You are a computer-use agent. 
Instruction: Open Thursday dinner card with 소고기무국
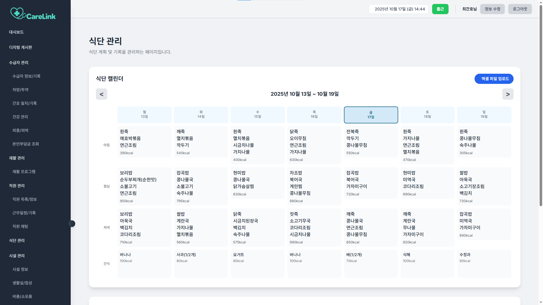point(314,228)
